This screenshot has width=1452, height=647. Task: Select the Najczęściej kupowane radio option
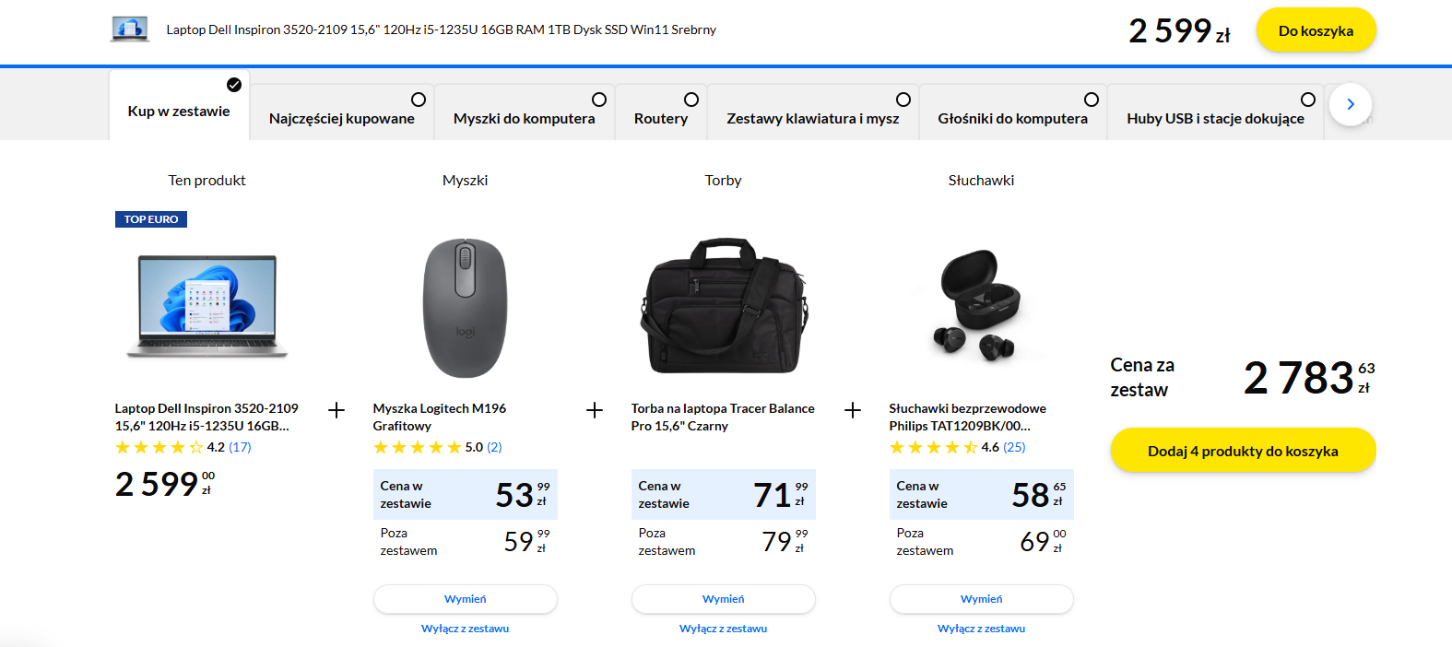tap(419, 100)
